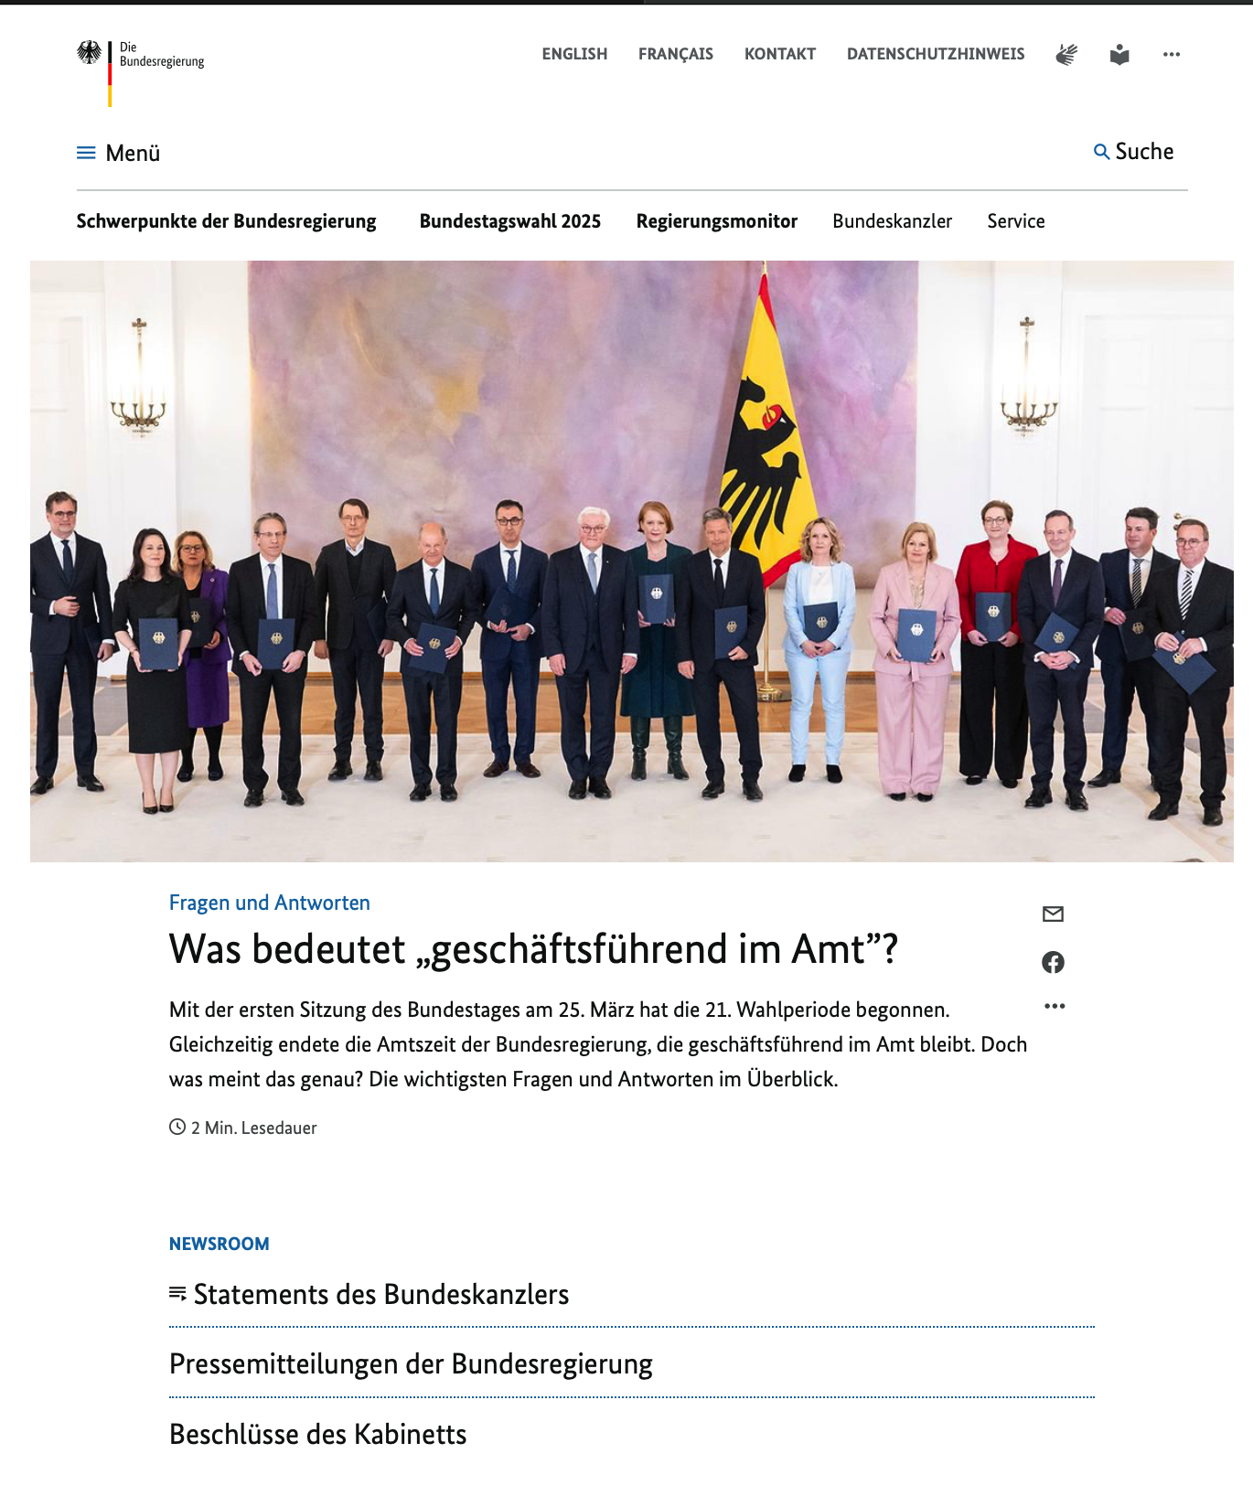Switch language to English

(574, 54)
